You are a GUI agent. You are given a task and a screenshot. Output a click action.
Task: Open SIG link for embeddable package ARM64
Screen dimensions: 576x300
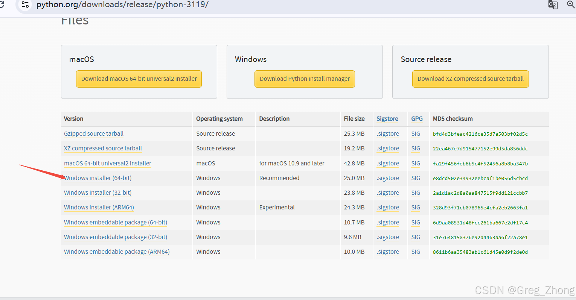416,252
